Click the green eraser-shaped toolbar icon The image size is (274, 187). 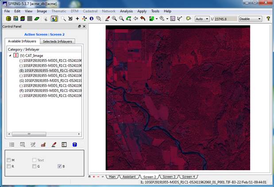tap(37, 19)
